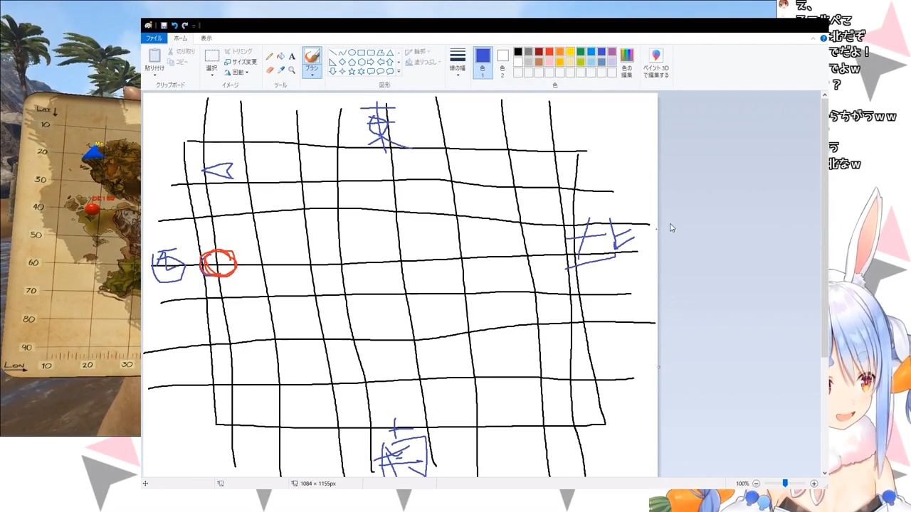Select the Pencil tool
The image size is (911, 512).
point(269,57)
